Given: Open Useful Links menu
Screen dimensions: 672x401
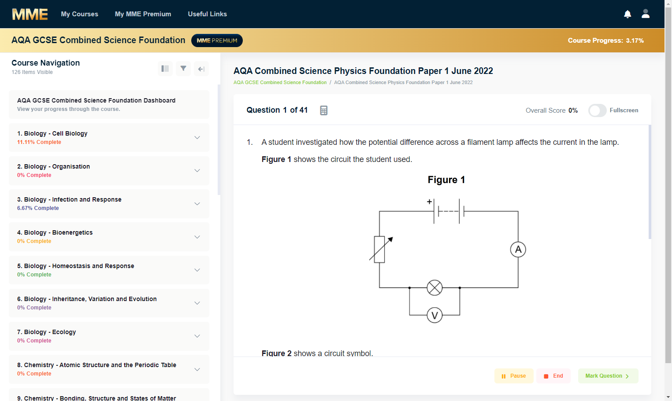Looking at the screenshot, I should click(x=207, y=14).
